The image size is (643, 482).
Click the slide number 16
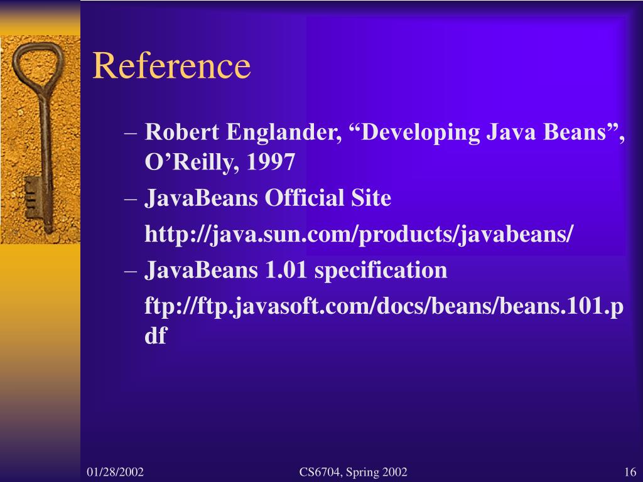[630, 472]
